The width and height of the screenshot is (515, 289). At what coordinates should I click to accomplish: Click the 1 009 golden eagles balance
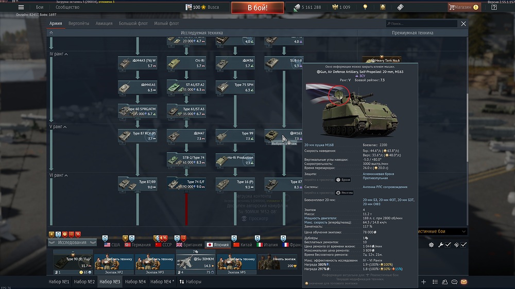pyautogui.click(x=341, y=7)
